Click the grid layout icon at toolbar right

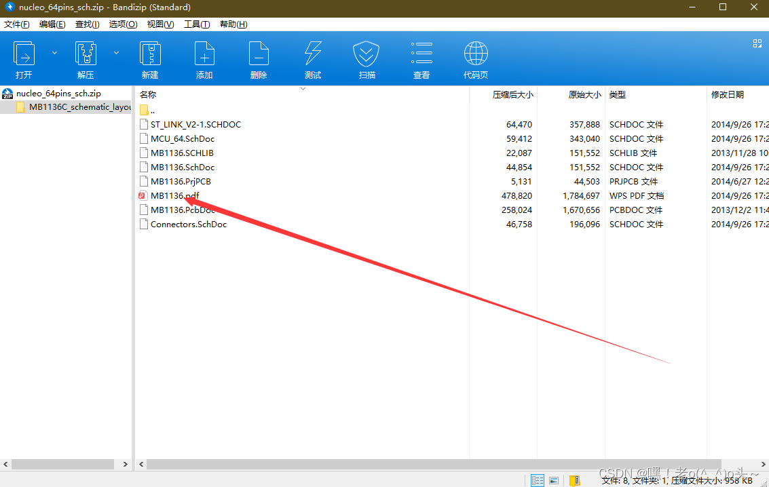tap(757, 43)
